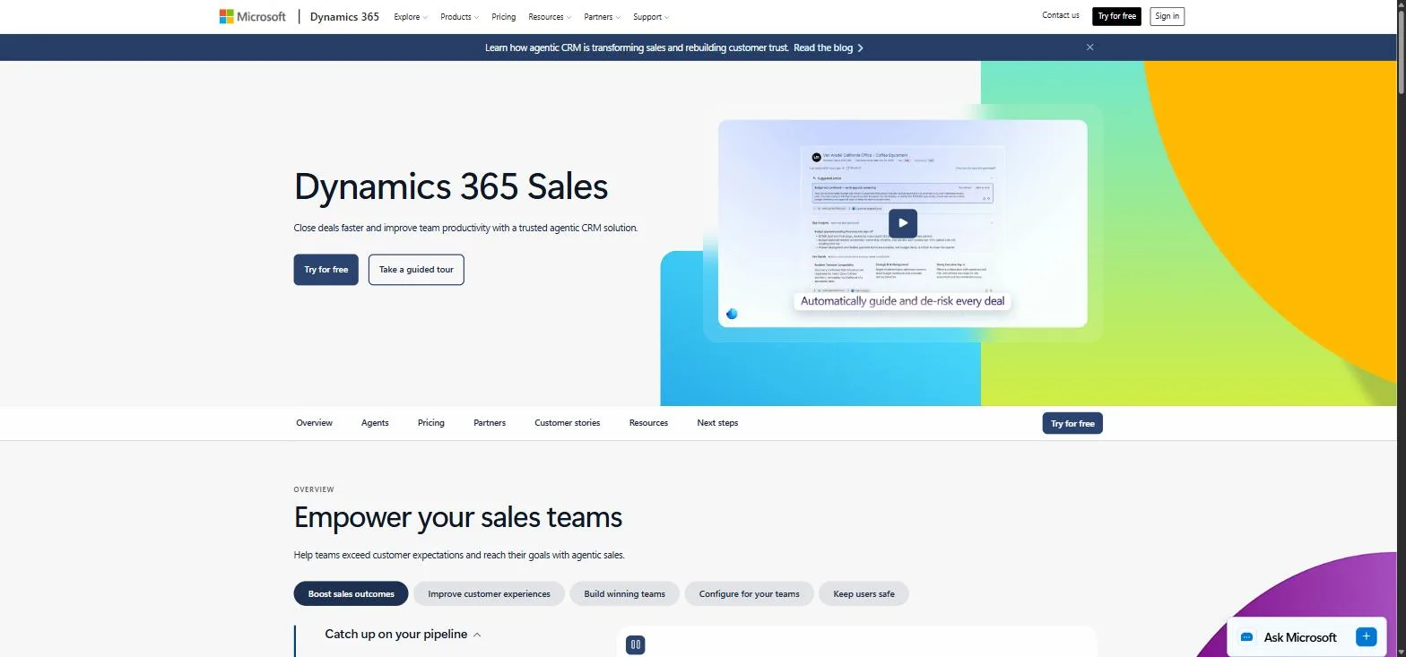Jump to Overview section

point(314,423)
